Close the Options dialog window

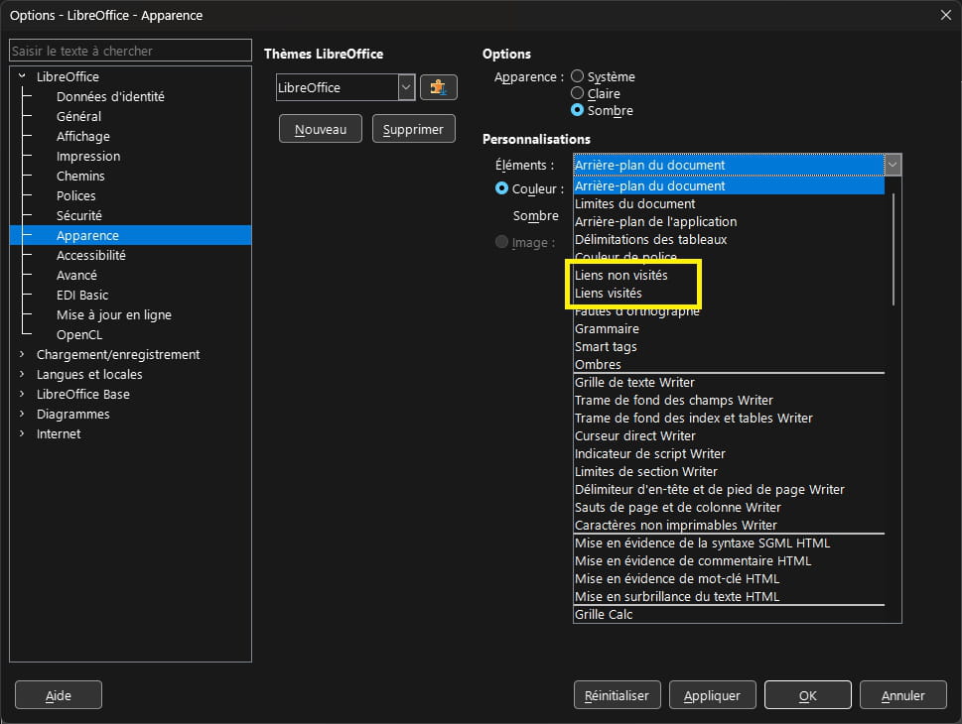point(945,15)
